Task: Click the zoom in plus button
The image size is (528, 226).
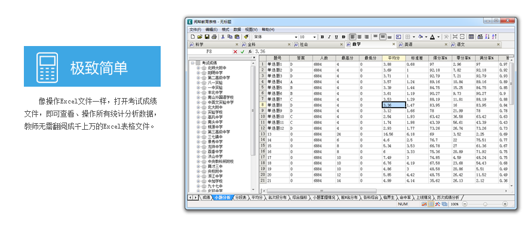Action: pos(505,204)
